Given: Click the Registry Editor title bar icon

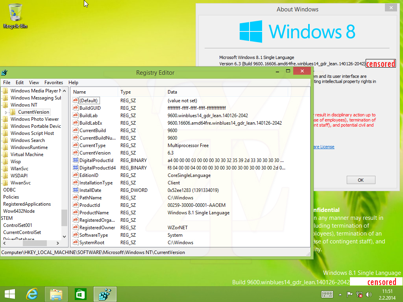Looking at the screenshot, I should coord(4,73).
